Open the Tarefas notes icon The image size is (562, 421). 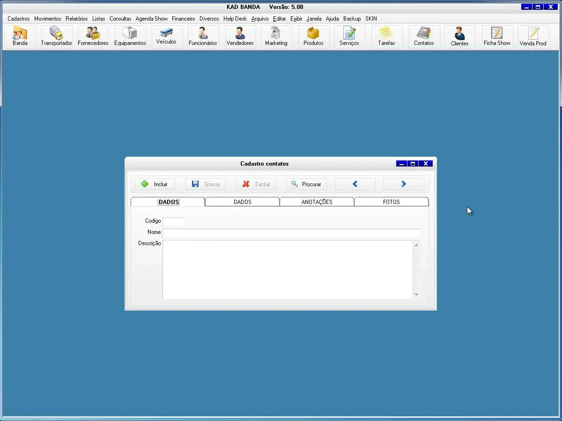point(386,36)
